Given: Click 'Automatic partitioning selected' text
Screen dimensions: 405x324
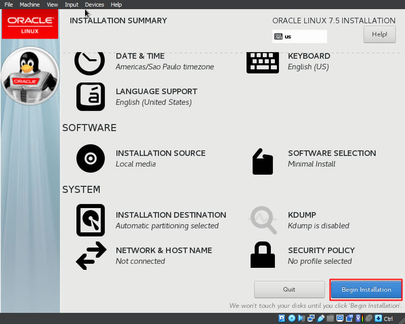Looking at the screenshot, I should pyautogui.click(x=167, y=226).
